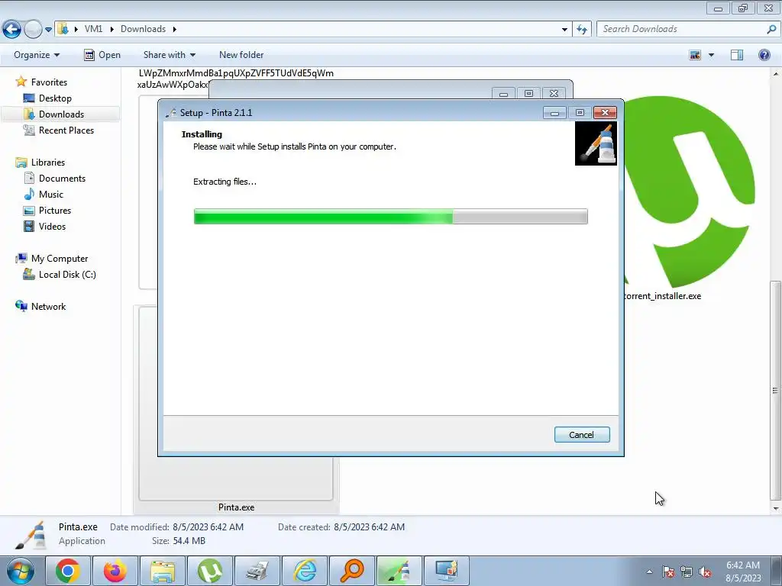Open Desktop in Favorites
The height and width of the screenshot is (586, 782).
[55, 98]
